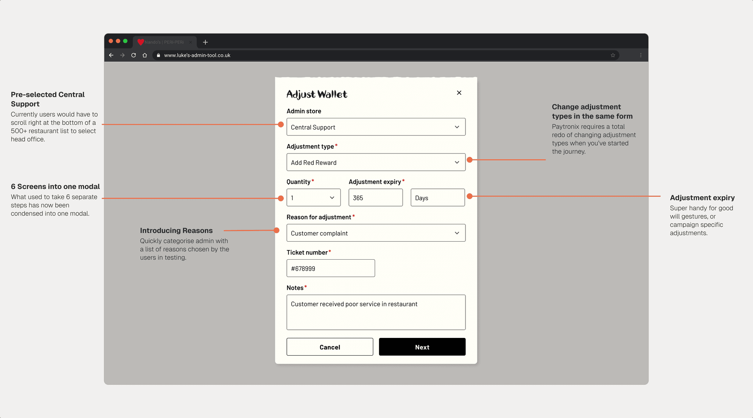This screenshot has height=418, width=753.
Task: Click the padlock site info icon
Action: point(158,55)
